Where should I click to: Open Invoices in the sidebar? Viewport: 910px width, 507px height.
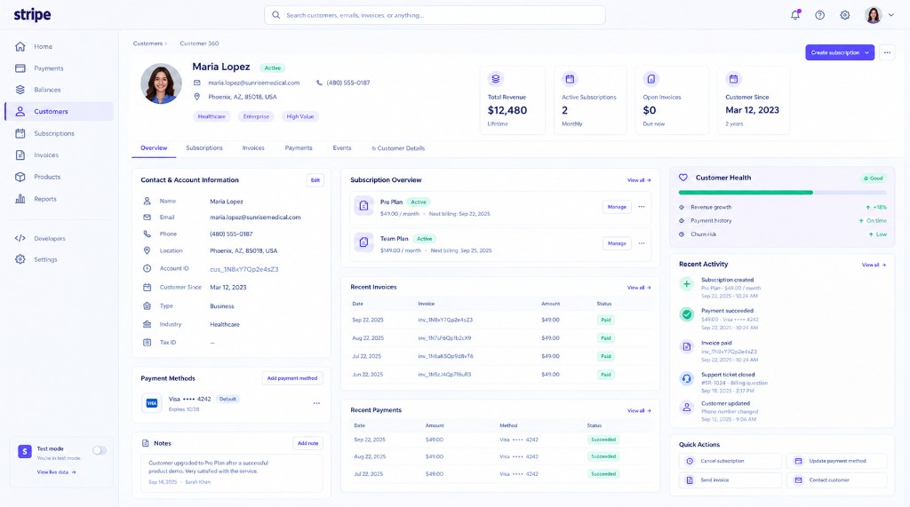[60, 154]
